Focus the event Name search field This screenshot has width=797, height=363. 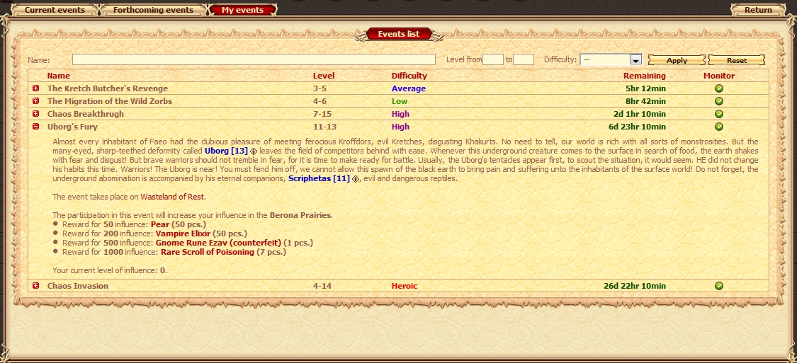coord(254,60)
